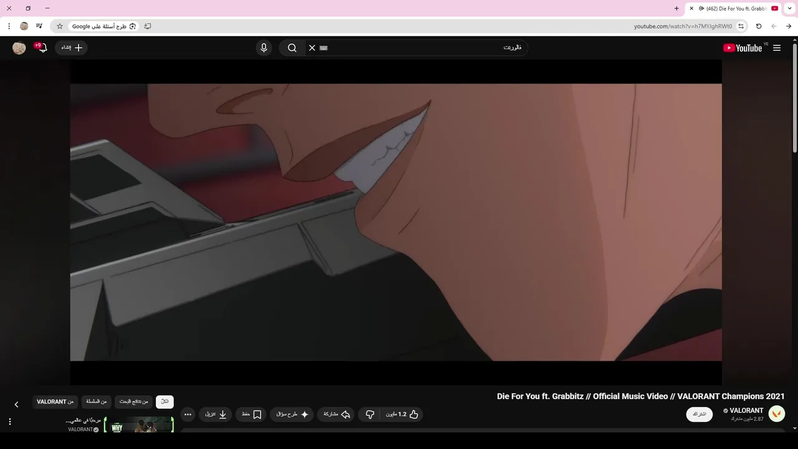798x449 pixels.
Task: Open a new browser tab
Action: click(676, 8)
